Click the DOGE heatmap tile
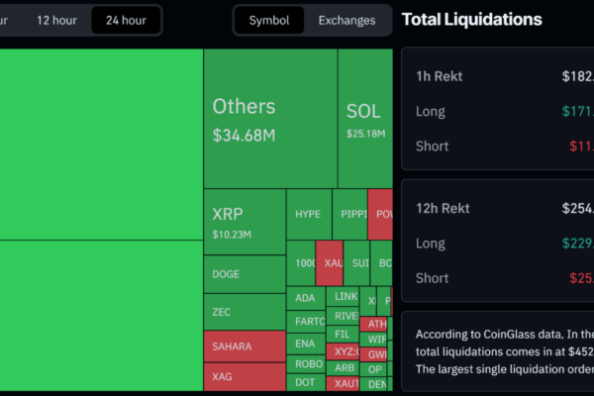Image resolution: width=594 pixels, height=396 pixels. coord(244,274)
